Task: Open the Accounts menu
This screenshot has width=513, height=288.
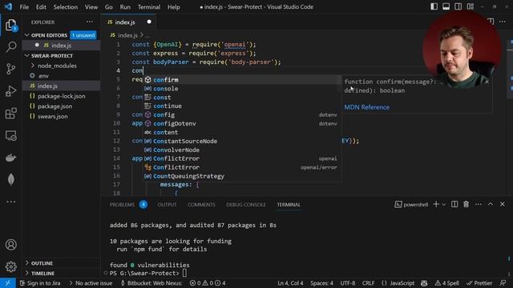Action: (x=10, y=245)
